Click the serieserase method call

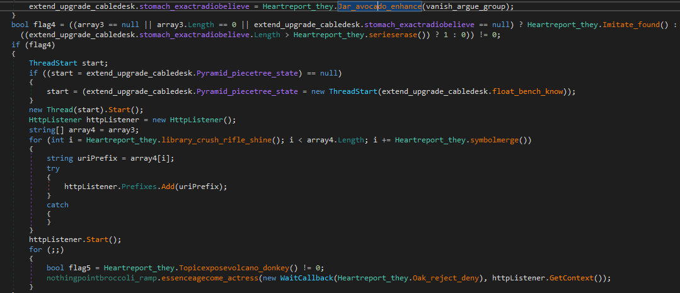391,35
